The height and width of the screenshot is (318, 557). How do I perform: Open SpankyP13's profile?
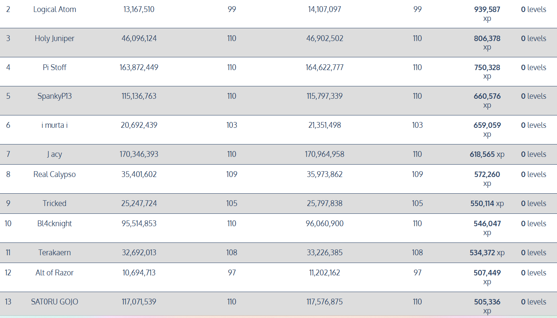coord(55,96)
